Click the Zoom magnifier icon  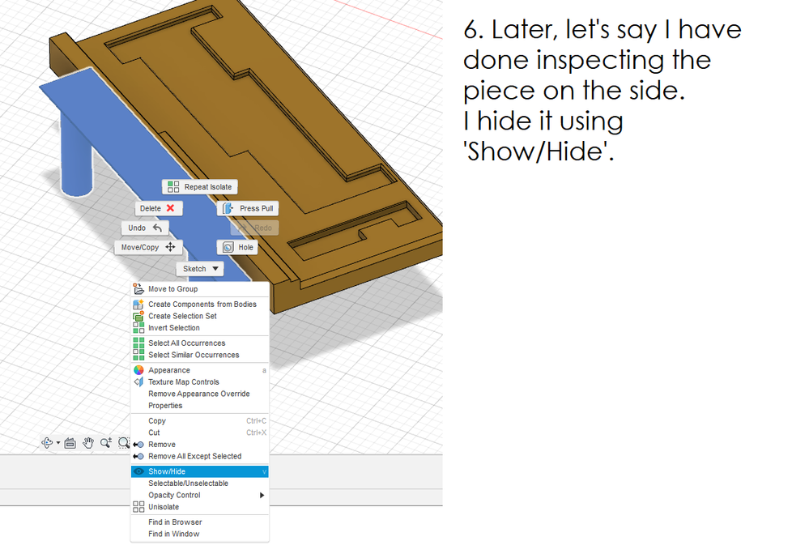point(106,442)
